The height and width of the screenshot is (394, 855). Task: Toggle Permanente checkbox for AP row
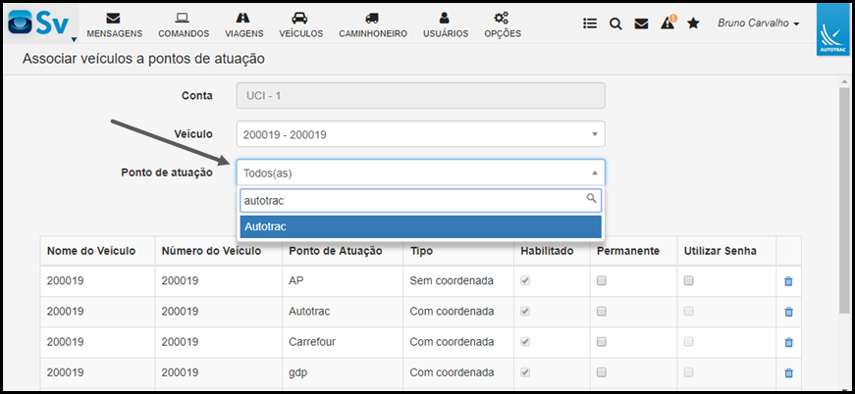[x=602, y=281]
